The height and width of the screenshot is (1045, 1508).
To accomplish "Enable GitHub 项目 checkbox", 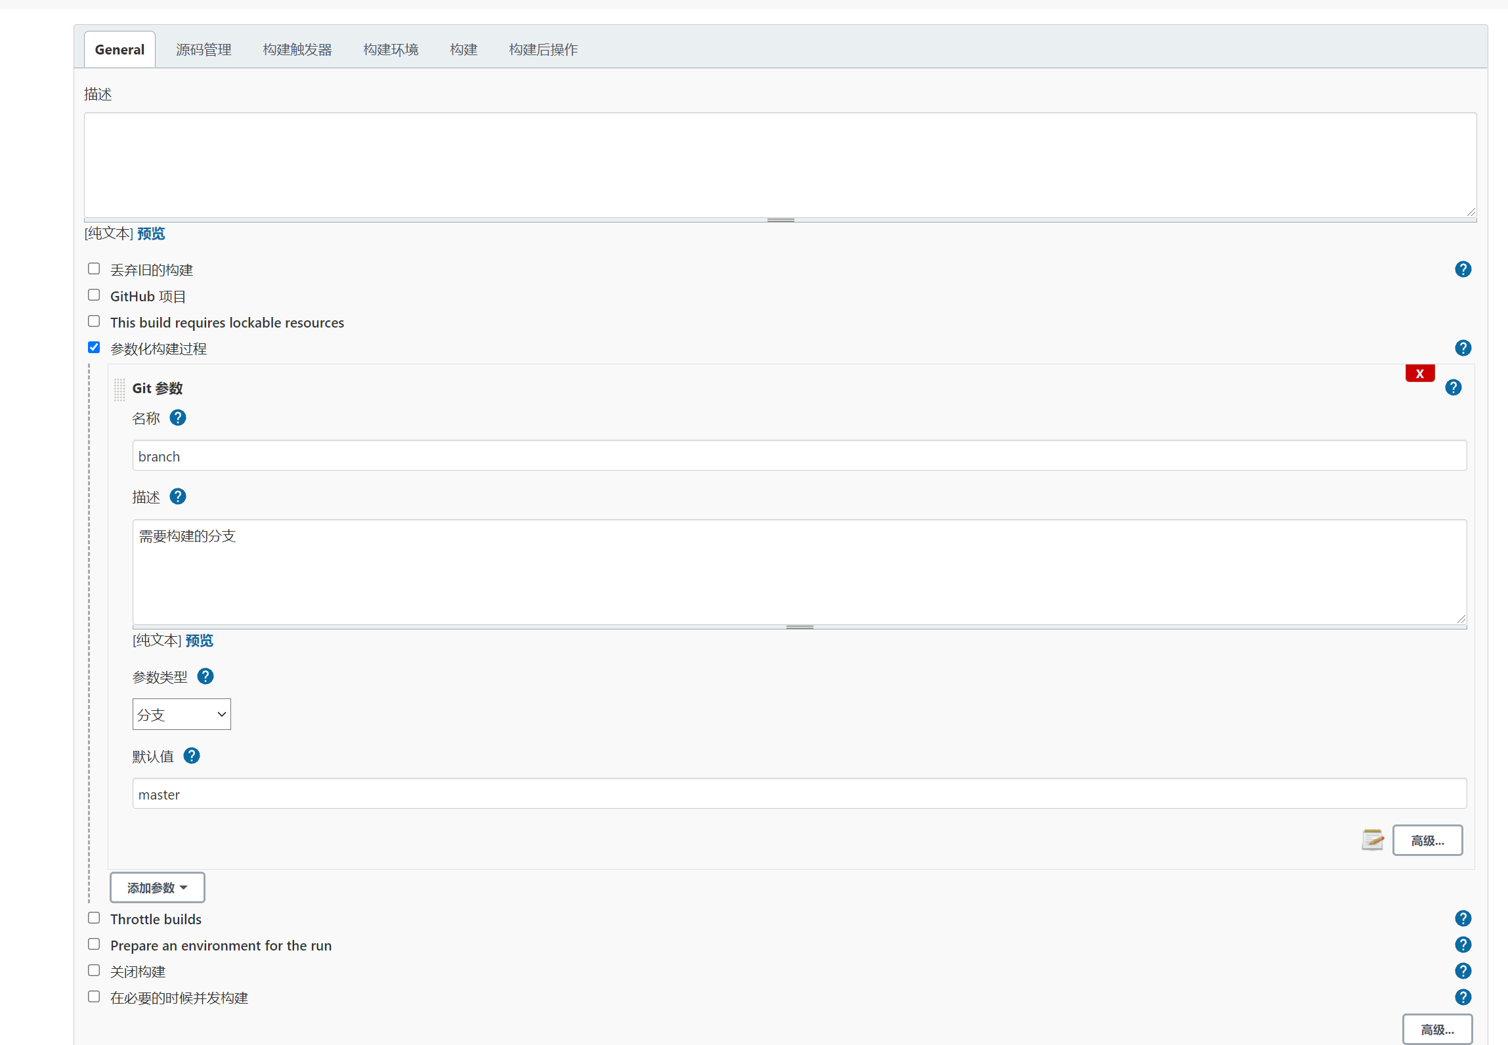I will (x=94, y=295).
